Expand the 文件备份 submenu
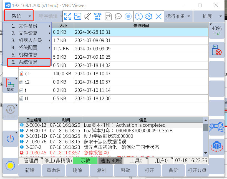The width and height of the screenshot is (227, 179). coord(28,26)
